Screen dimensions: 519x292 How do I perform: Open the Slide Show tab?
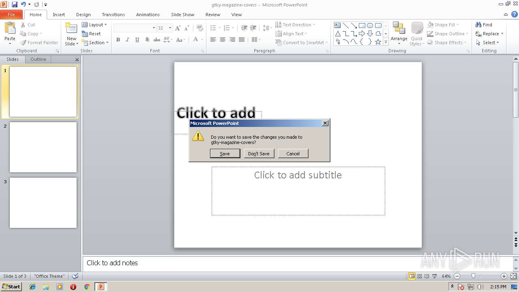pyautogui.click(x=183, y=15)
